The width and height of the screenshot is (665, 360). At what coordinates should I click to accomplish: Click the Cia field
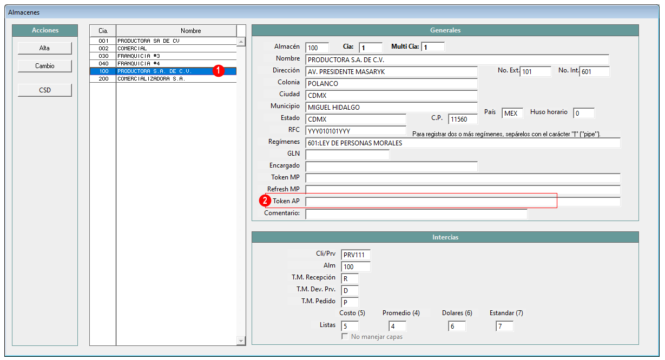(x=370, y=48)
